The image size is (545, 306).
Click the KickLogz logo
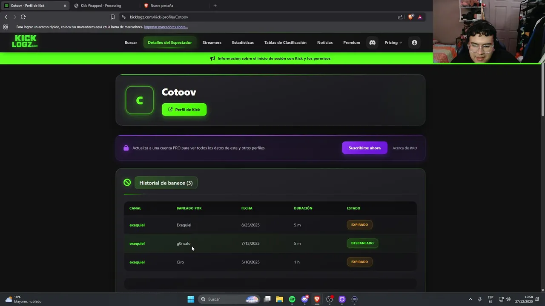click(25, 41)
